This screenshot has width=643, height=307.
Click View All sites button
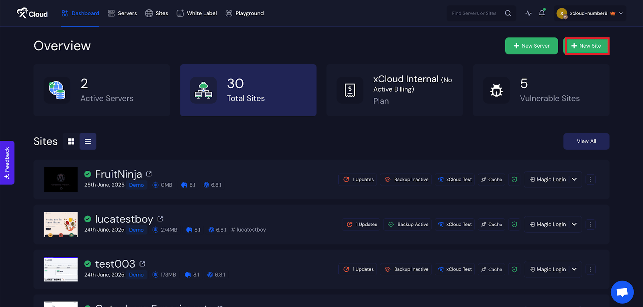tap(586, 141)
